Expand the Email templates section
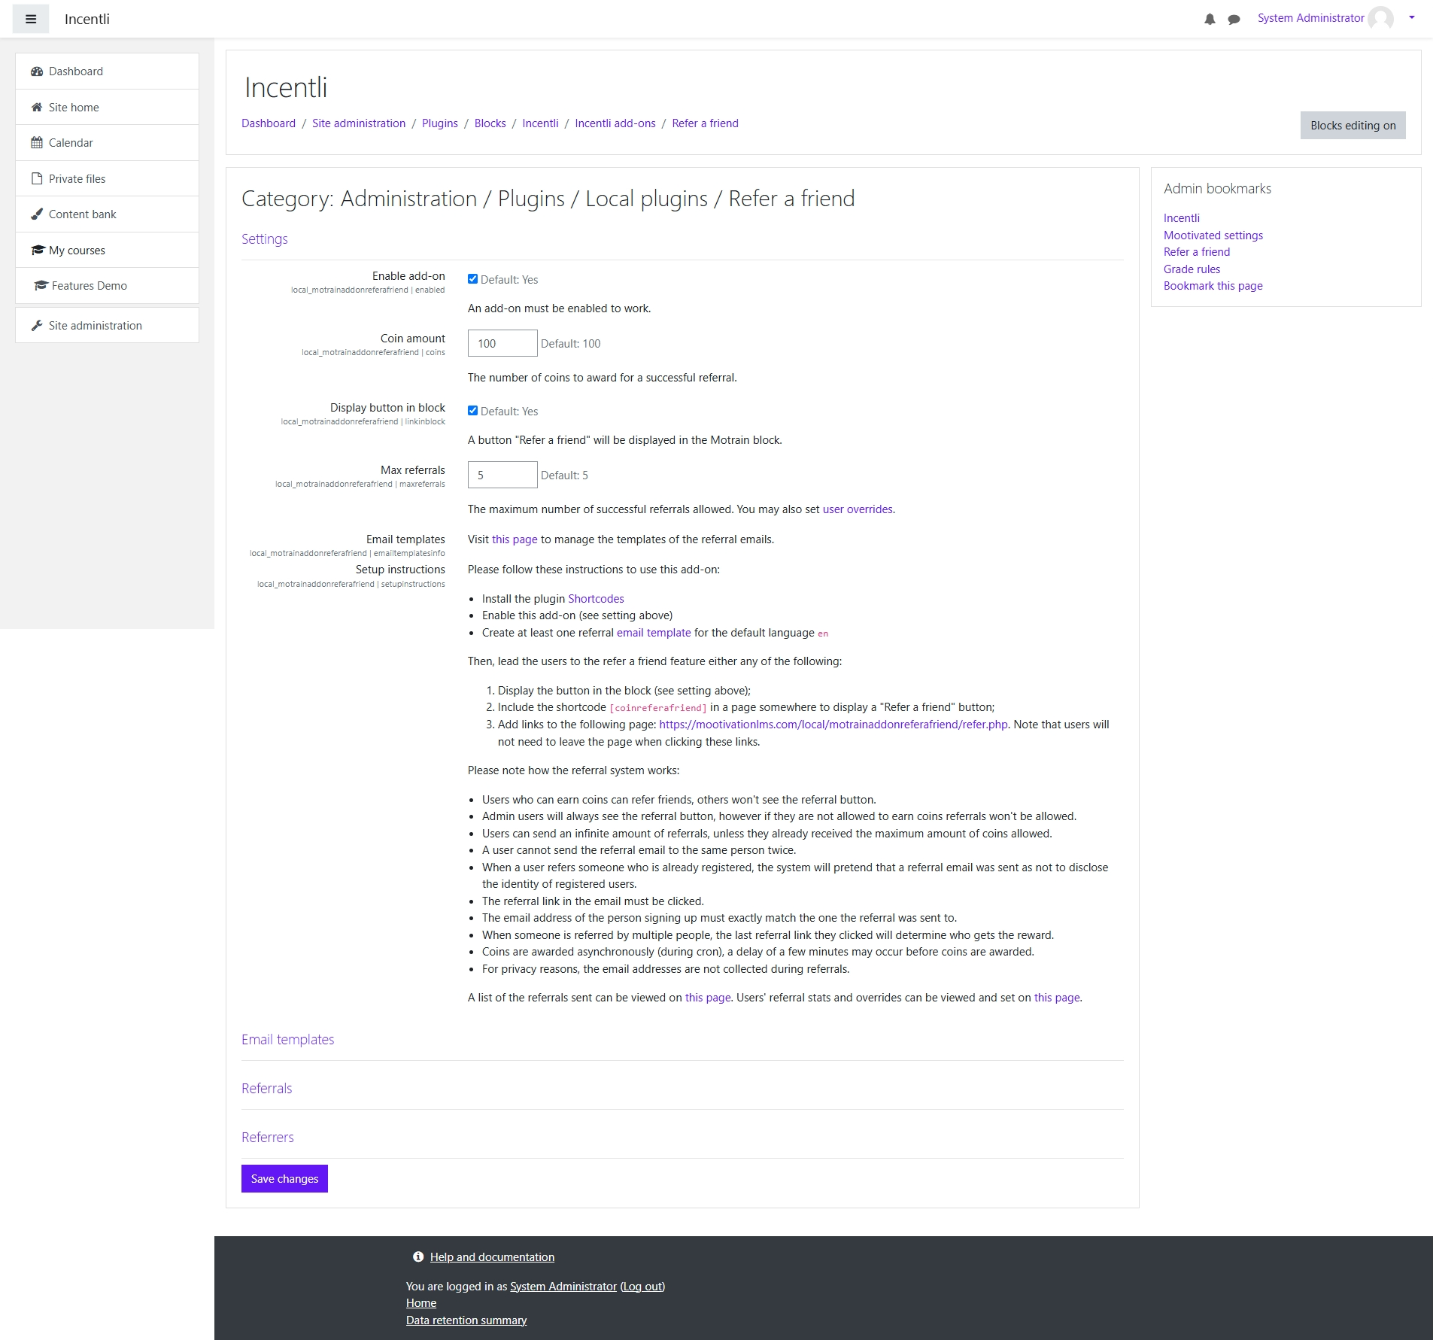Screen dimensions: 1433x1340 (287, 1039)
